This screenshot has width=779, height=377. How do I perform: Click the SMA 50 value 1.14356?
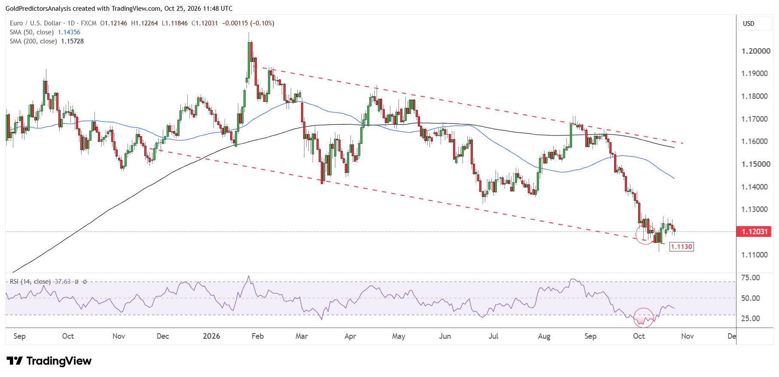69,32
